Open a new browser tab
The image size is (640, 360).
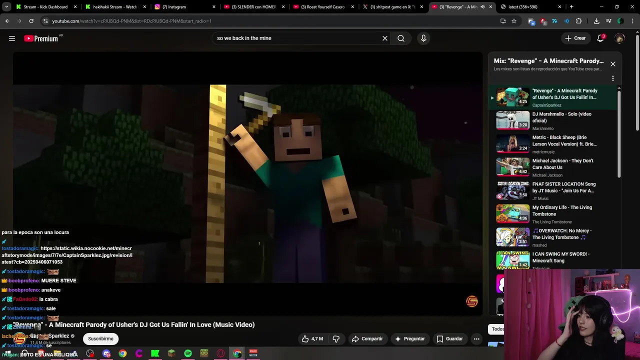click(571, 7)
